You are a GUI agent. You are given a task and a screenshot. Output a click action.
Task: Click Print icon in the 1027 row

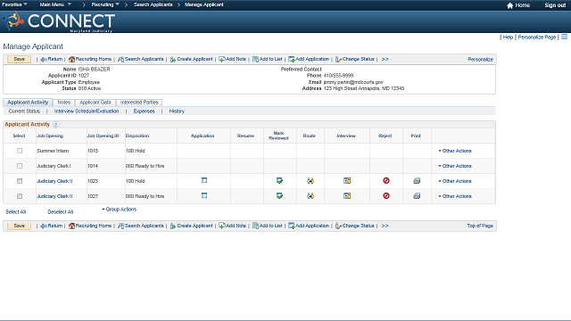coord(417,196)
